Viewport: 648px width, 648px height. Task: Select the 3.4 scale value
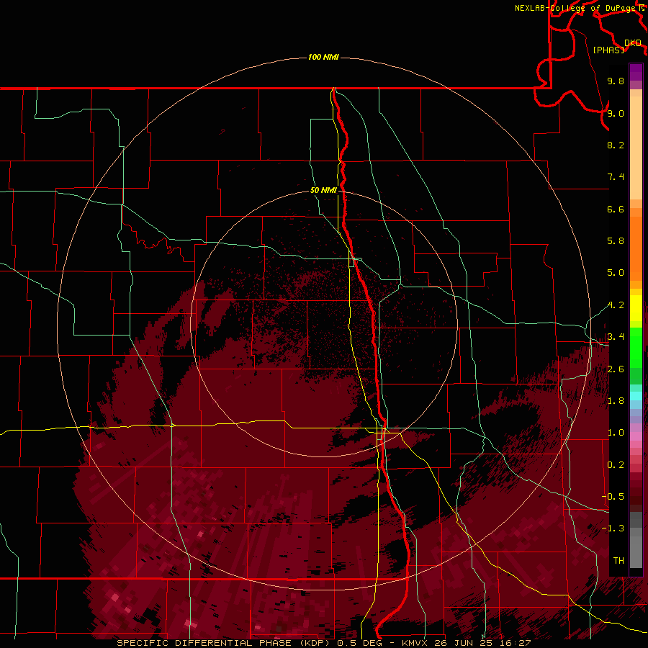point(616,337)
